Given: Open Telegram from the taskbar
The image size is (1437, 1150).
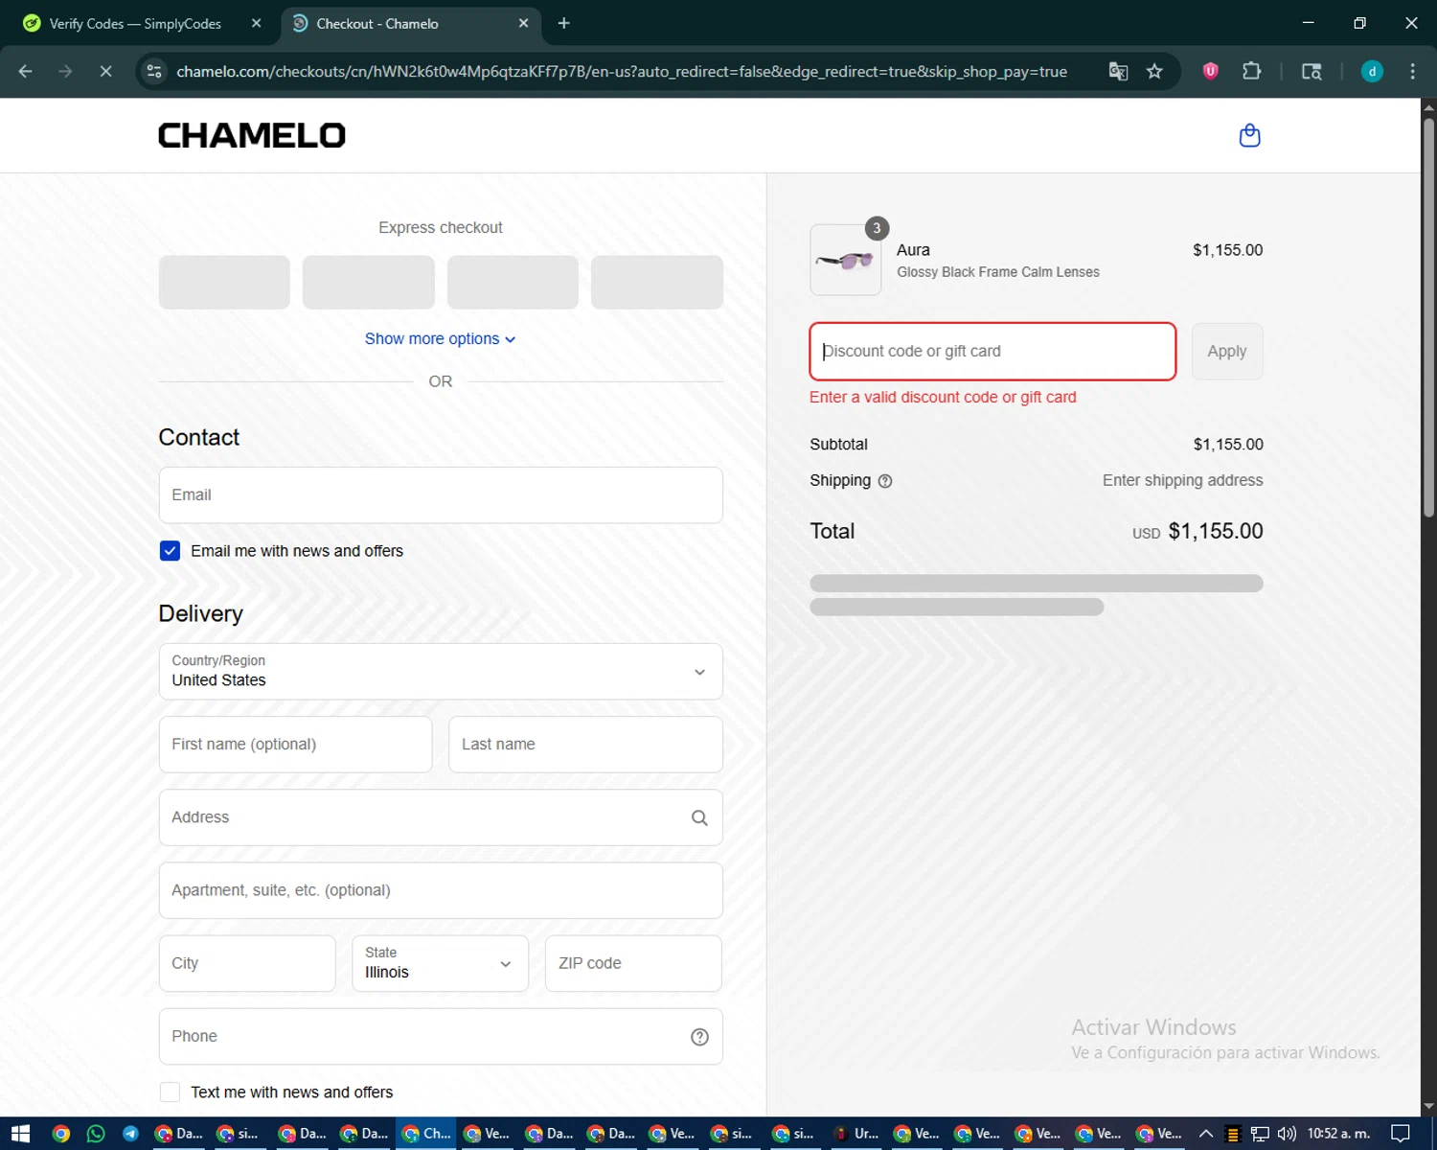Looking at the screenshot, I should tap(130, 1134).
